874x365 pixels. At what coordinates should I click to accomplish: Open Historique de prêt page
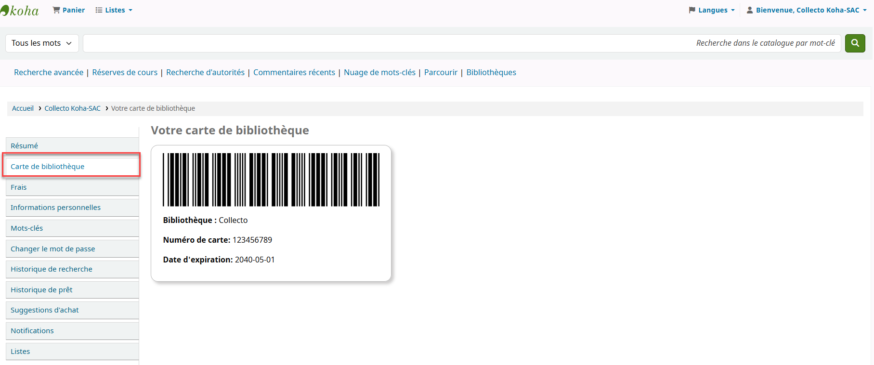pos(41,290)
